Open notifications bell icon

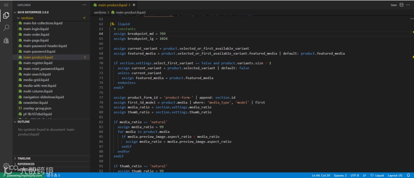click(x=409, y=175)
